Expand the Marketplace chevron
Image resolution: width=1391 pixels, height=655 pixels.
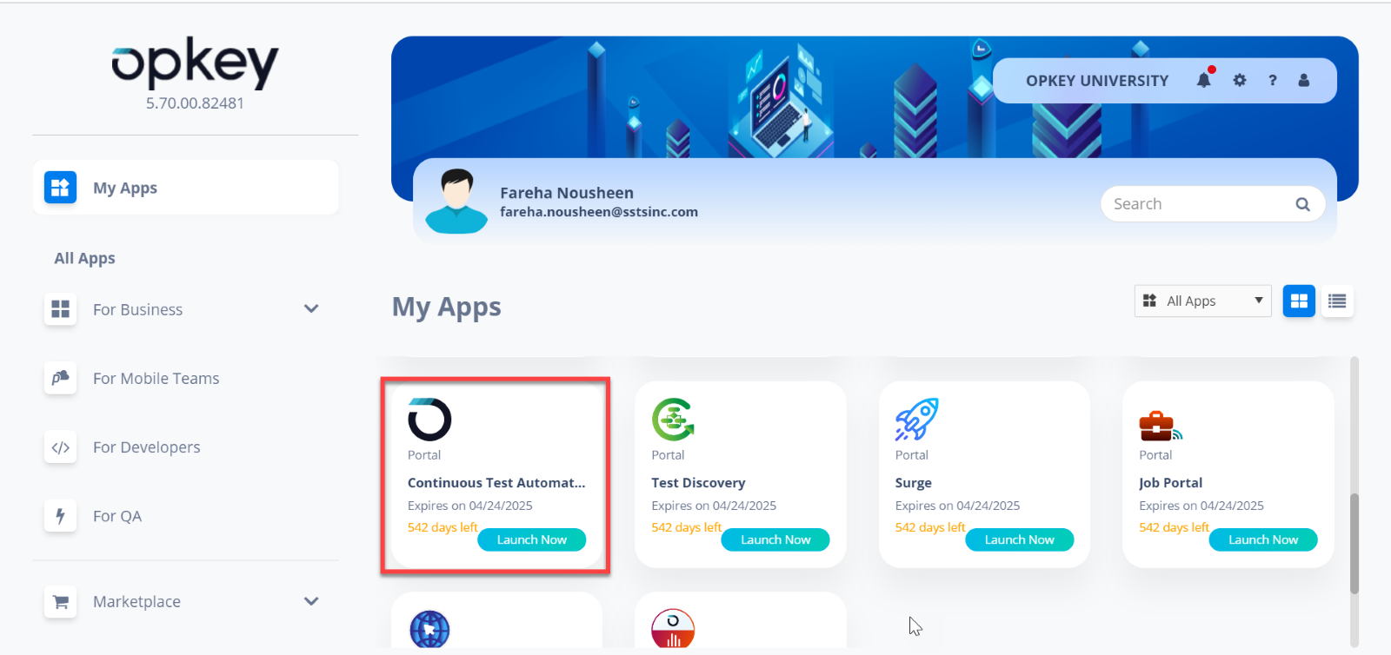coord(311,601)
